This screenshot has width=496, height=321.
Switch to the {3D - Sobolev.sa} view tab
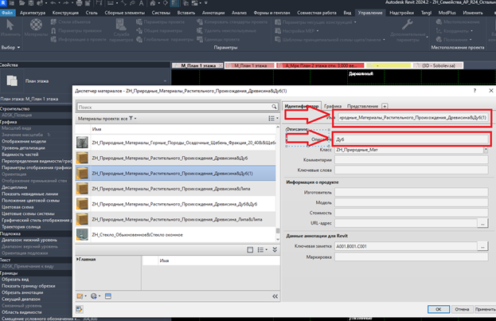tap(439, 65)
